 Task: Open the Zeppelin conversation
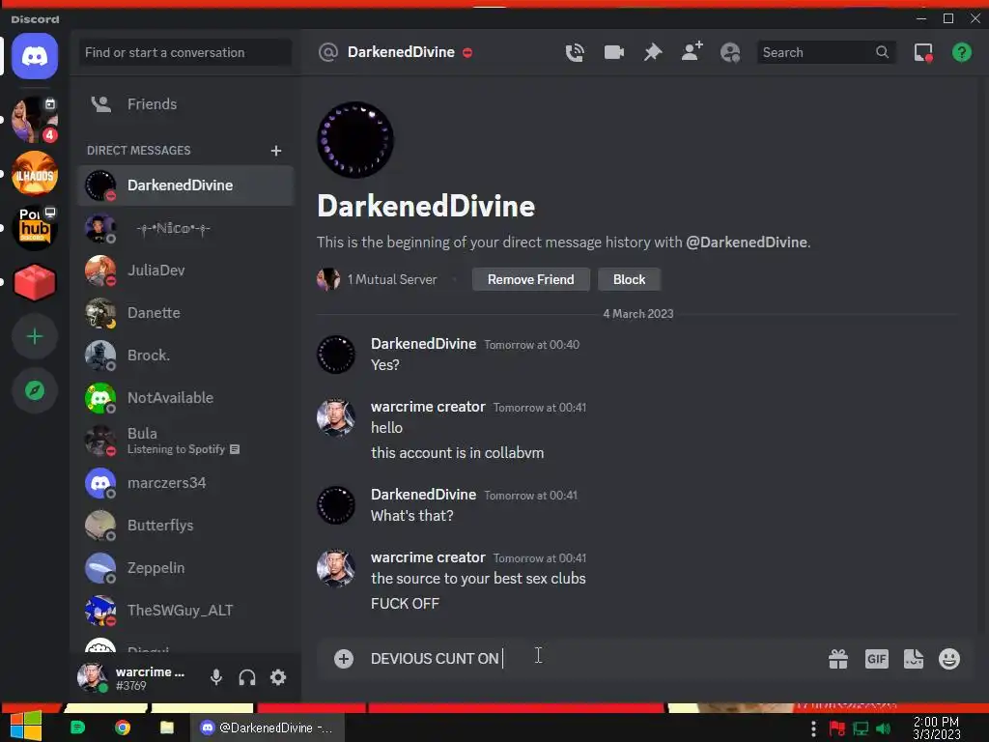click(x=186, y=568)
